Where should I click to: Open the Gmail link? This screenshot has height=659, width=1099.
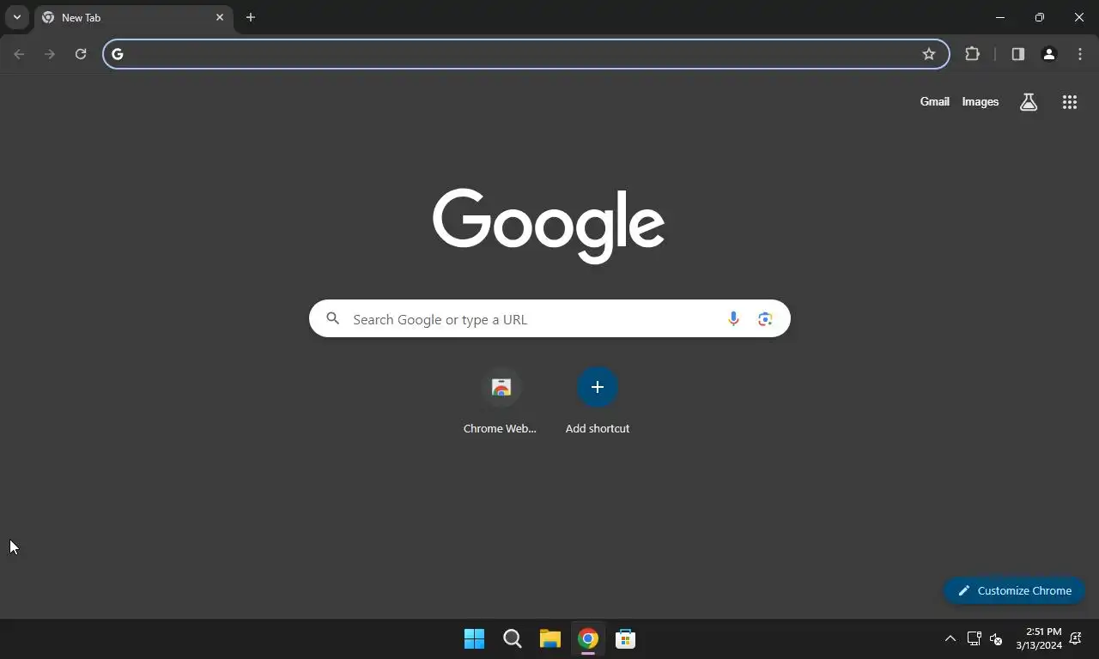pyautogui.click(x=934, y=101)
